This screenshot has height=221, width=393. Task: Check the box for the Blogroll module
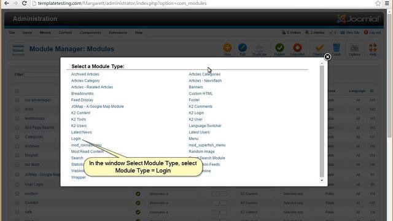[17, 155]
